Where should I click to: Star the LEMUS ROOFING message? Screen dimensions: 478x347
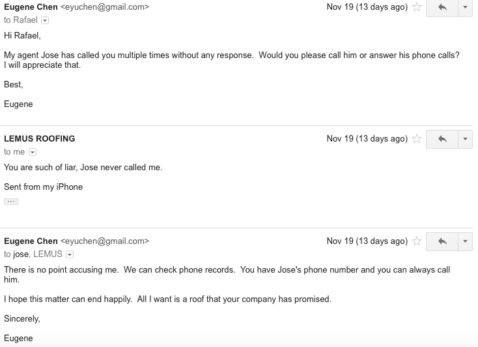click(417, 139)
